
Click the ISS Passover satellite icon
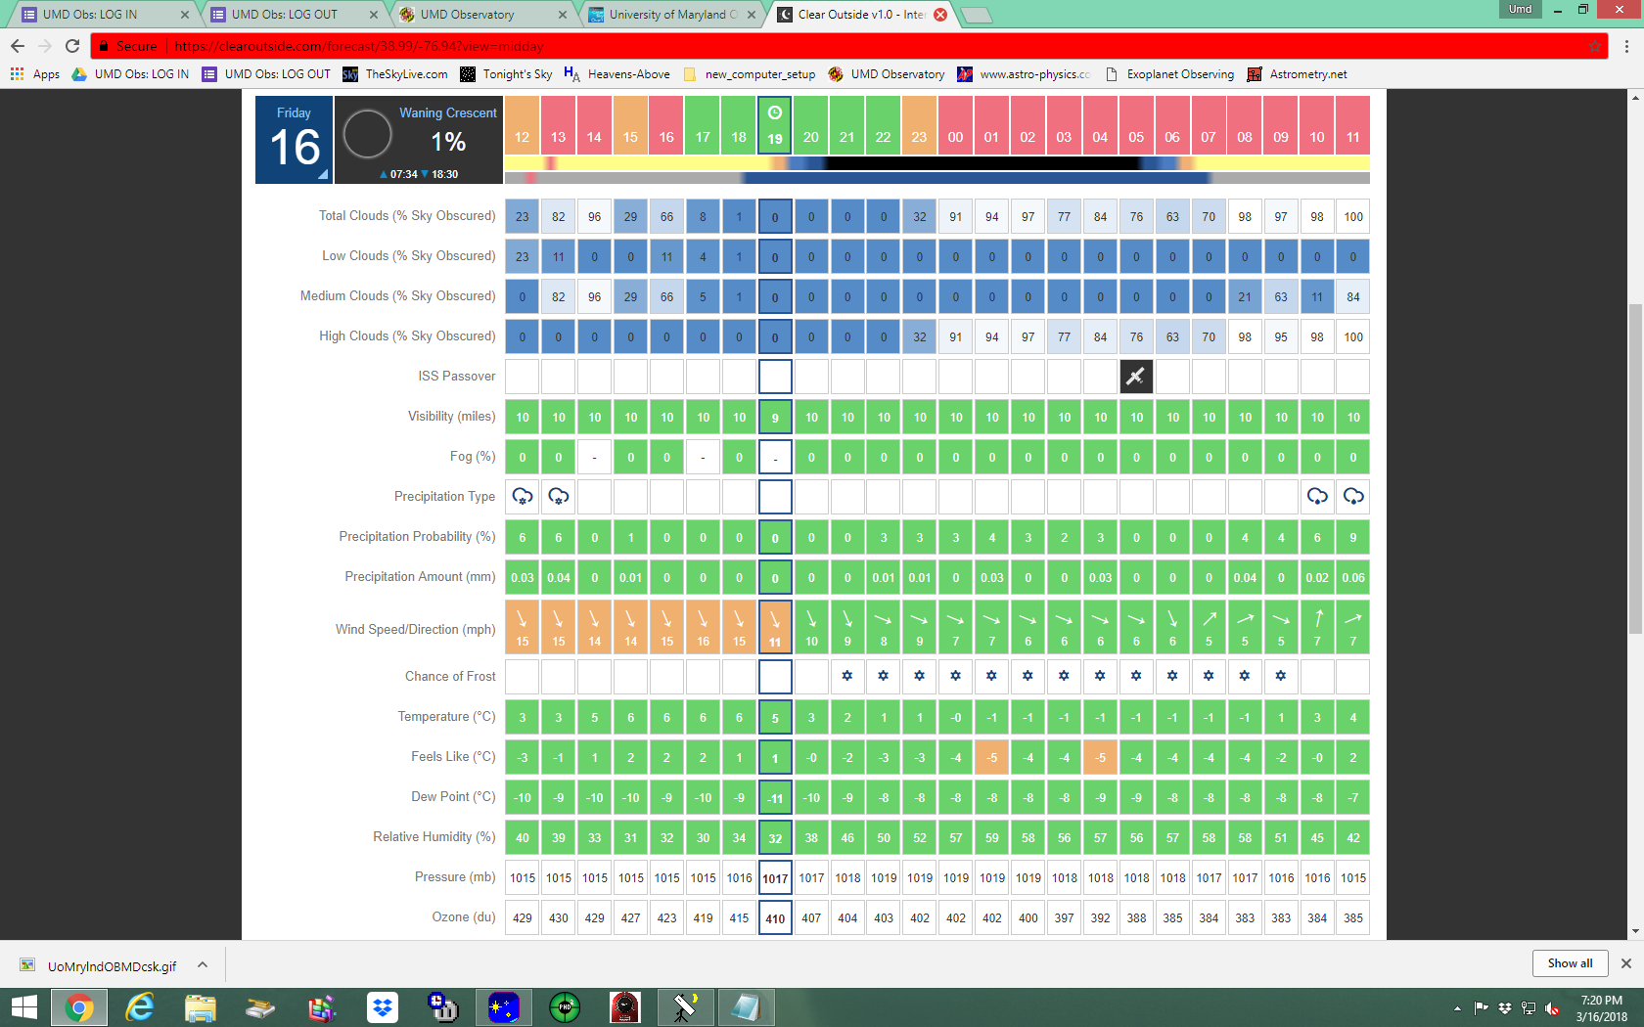[1135, 377]
